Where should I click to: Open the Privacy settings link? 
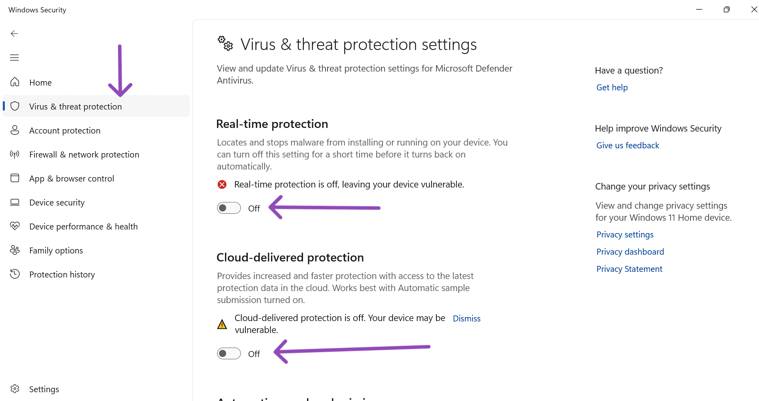(624, 235)
